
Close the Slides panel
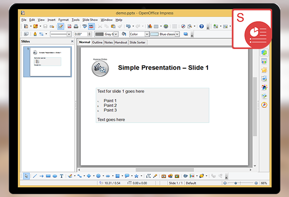point(72,42)
